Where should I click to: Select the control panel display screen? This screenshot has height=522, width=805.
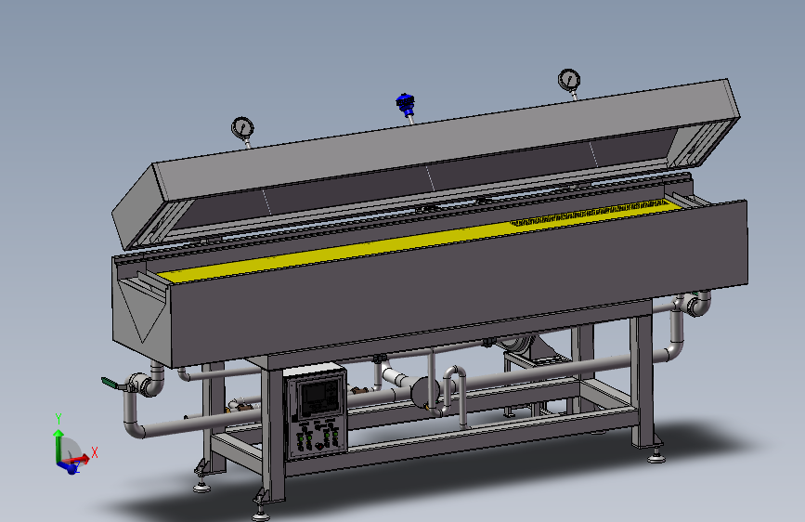318,398
